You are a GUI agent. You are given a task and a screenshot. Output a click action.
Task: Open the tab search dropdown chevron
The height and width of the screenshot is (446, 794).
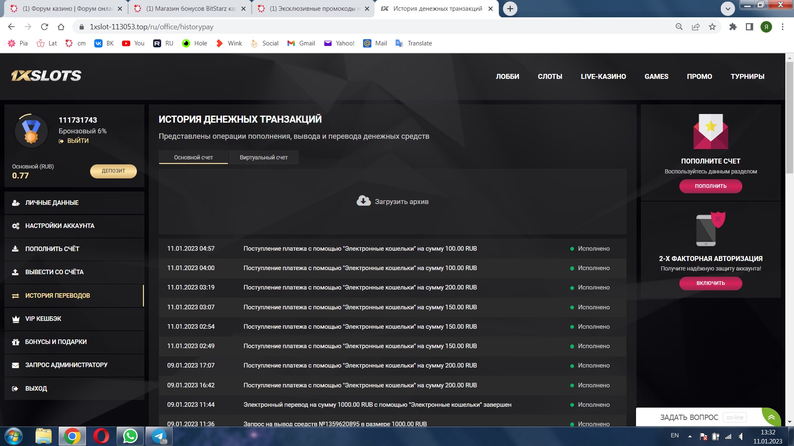(x=727, y=8)
